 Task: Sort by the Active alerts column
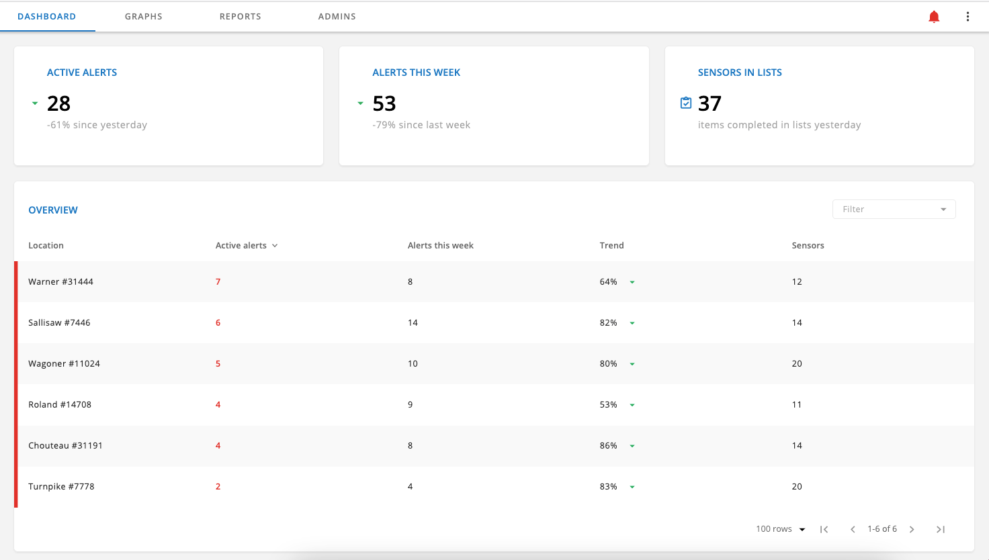pyautogui.click(x=247, y=245)
